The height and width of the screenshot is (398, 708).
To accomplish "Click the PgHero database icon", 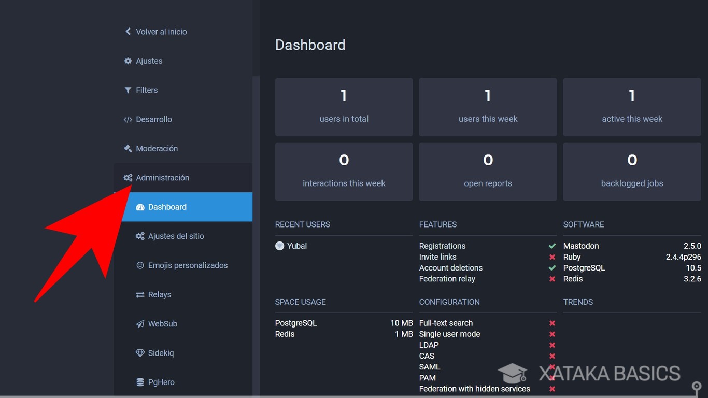I will point(139,382).
